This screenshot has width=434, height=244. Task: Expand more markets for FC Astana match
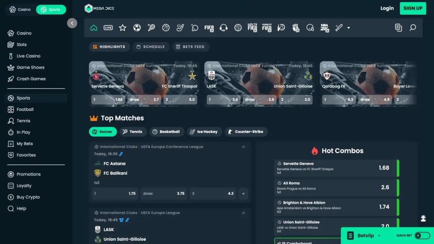243,194
